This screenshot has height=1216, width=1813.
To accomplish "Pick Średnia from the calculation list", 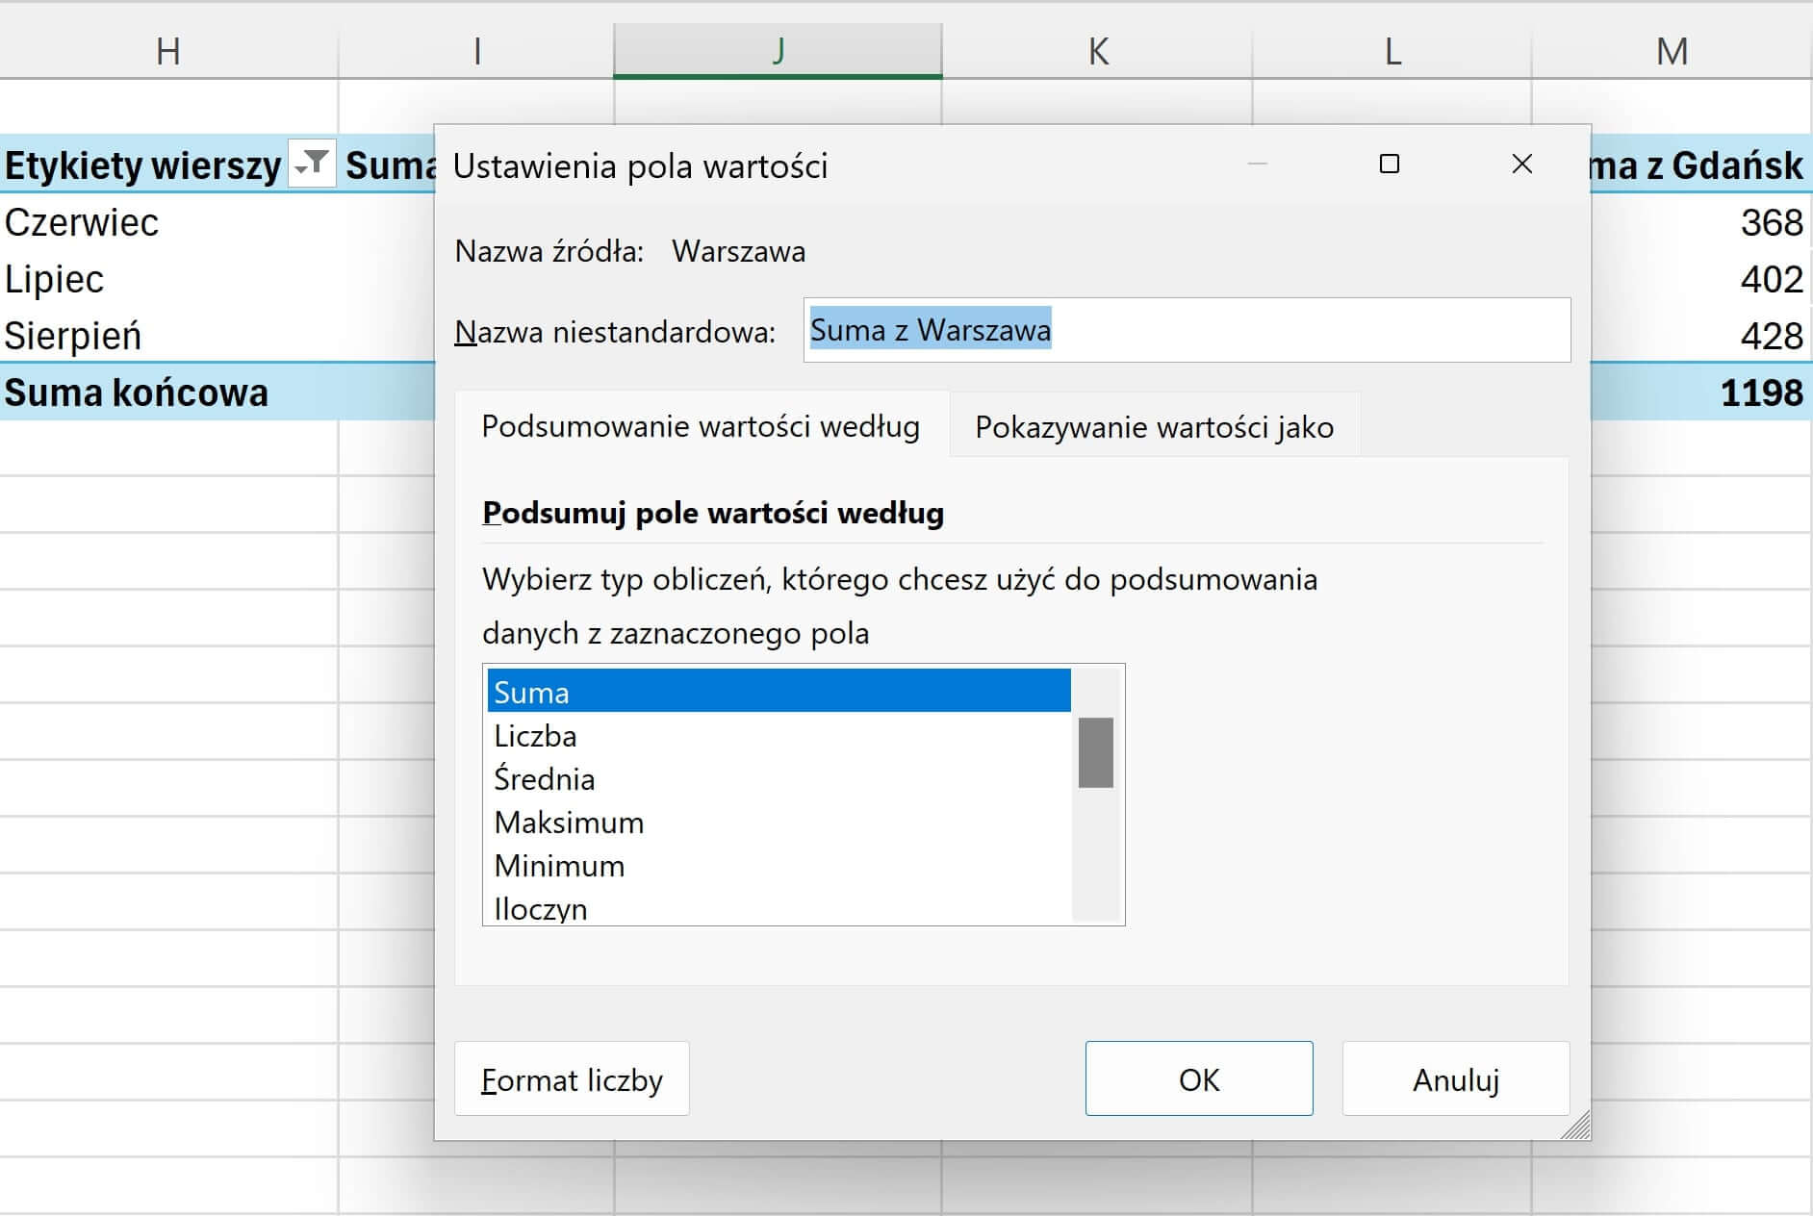I will coord(778,779).
